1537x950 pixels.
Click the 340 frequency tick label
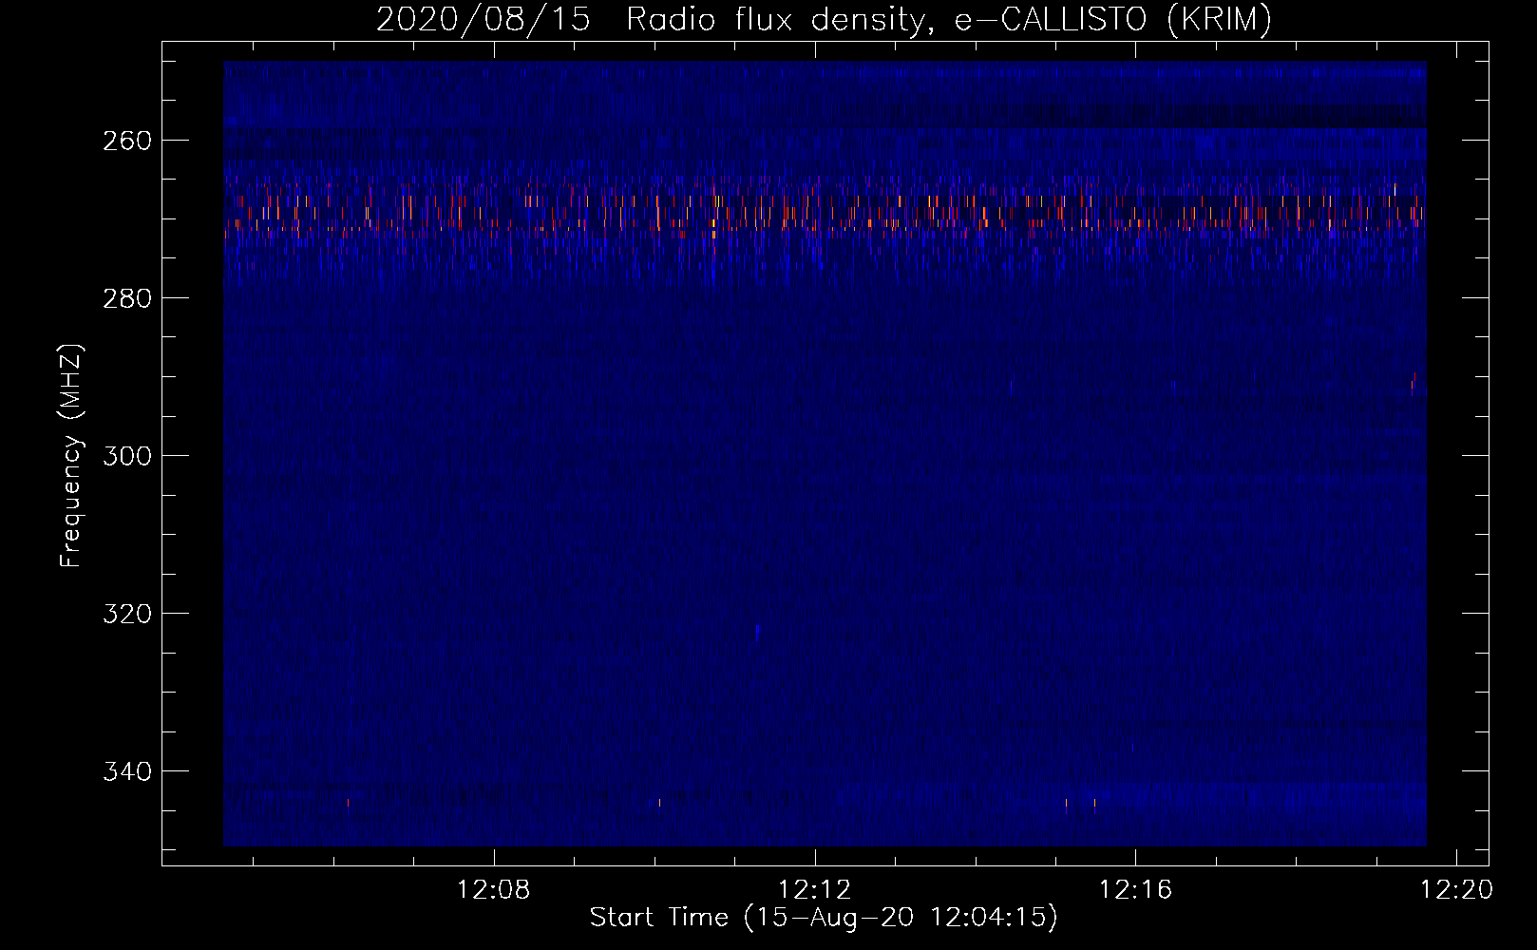[x=127, y=771]
